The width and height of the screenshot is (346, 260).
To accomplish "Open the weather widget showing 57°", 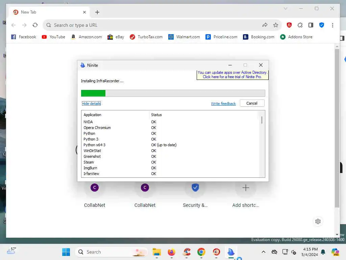I will (11, 251).
